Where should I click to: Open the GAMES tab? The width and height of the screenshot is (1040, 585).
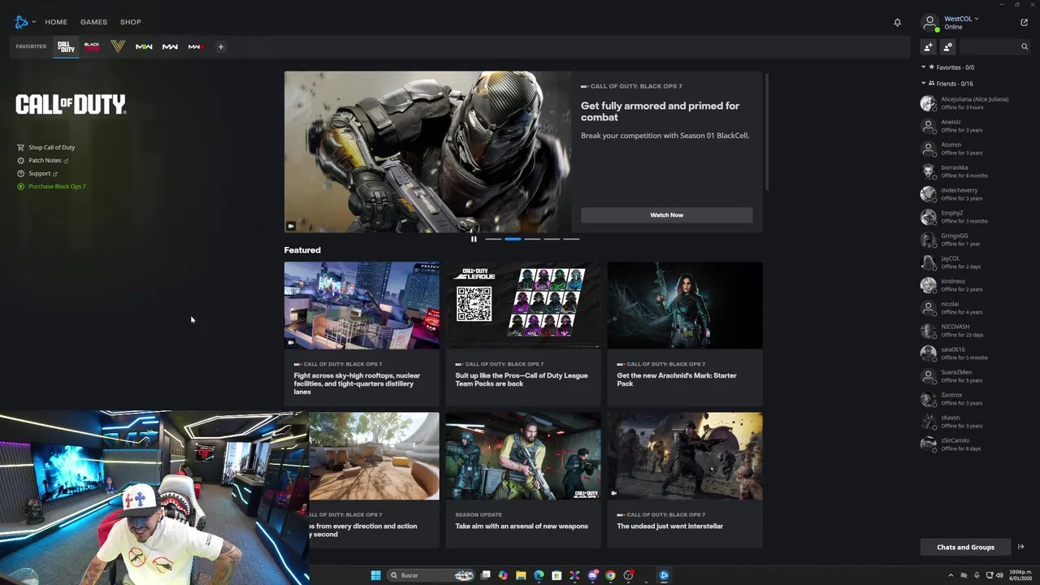(x=93, y=22)
